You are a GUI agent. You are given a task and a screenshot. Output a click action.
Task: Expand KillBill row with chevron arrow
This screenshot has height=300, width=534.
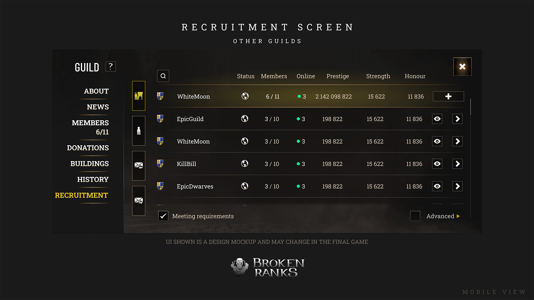click(x=458, y=164)
